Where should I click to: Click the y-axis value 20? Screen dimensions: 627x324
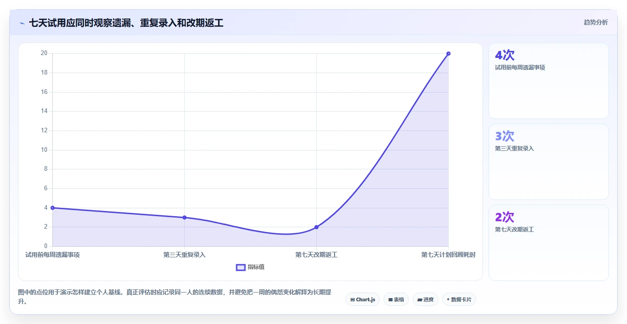pyautogui.click(x=44, y=53)
